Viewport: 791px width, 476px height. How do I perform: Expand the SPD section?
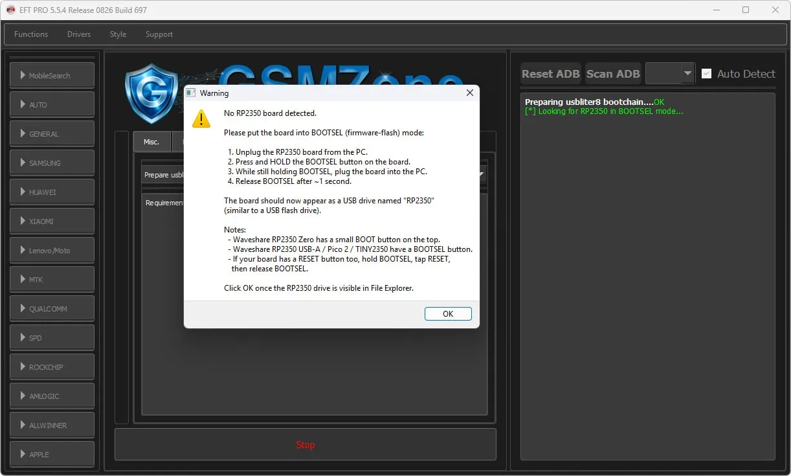point(52,337)
